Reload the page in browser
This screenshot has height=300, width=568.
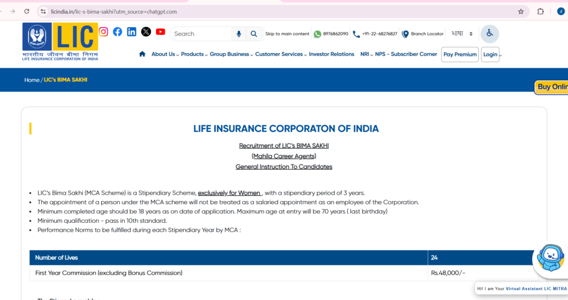[27, 12]
